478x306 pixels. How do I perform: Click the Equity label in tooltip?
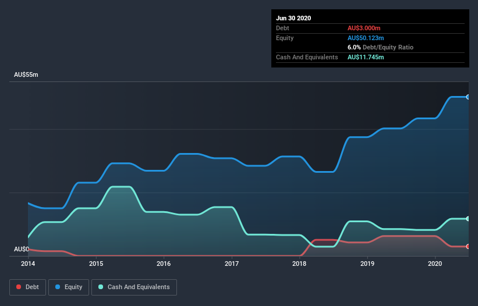(285, 38)
